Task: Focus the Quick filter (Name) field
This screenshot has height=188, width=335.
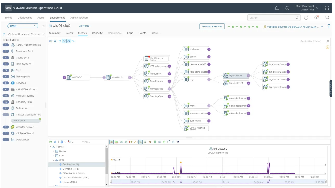Action: pos(312,41)
